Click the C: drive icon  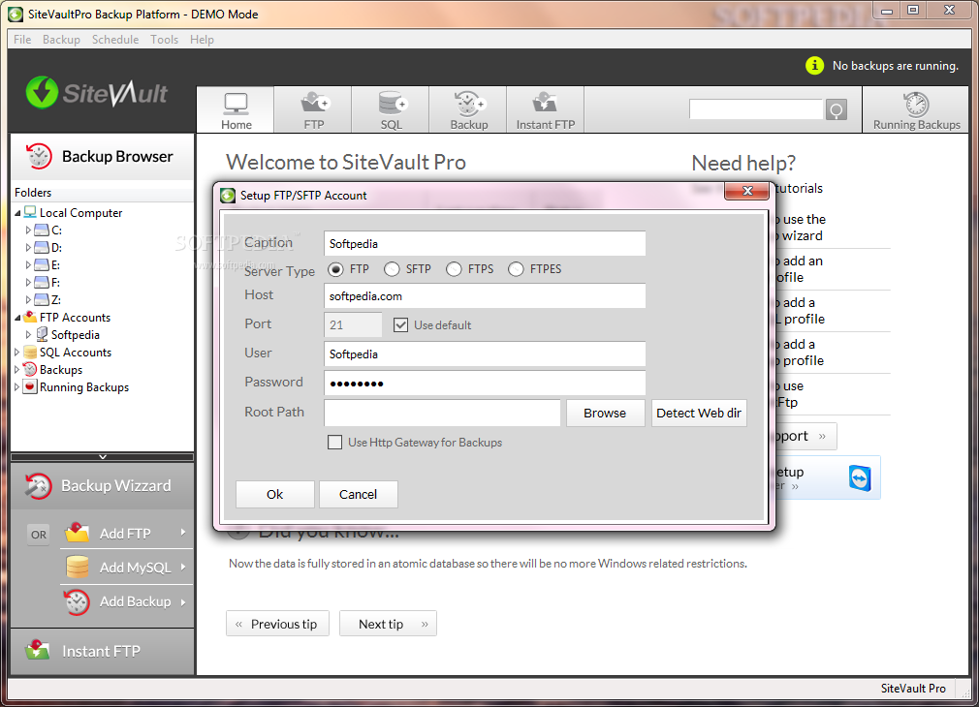coord(42,230)
